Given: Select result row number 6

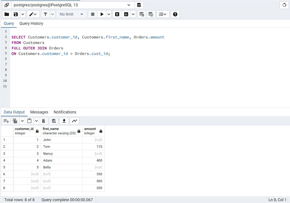Looking at the screenshot, I should [x=7, y=174].
